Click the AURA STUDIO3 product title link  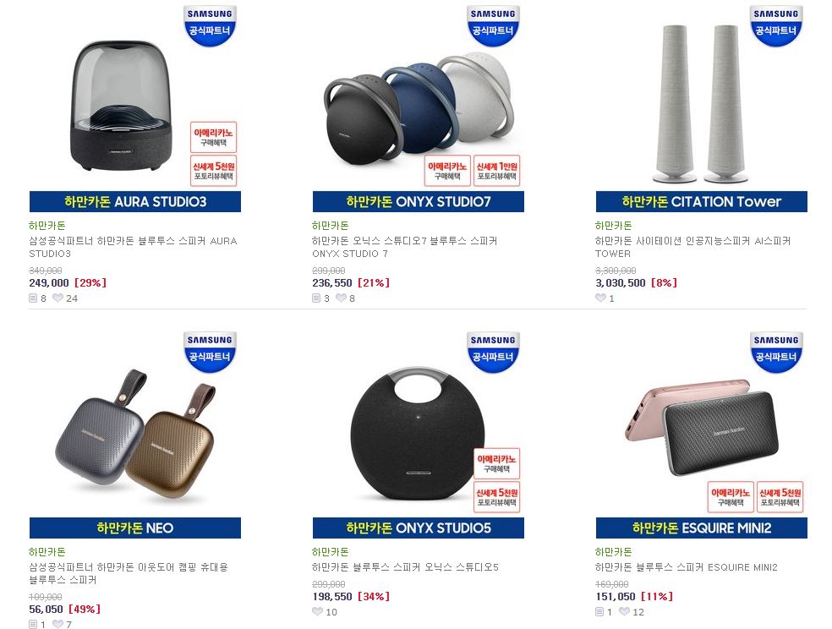134,247
